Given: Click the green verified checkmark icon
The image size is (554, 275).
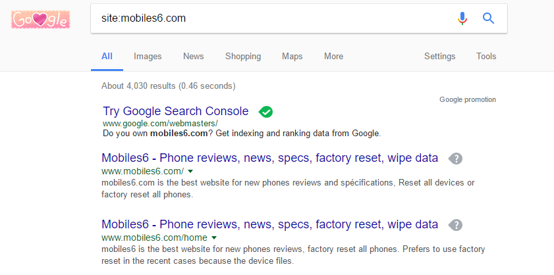Looking at the screenshot, I should [x=265, y=112].
